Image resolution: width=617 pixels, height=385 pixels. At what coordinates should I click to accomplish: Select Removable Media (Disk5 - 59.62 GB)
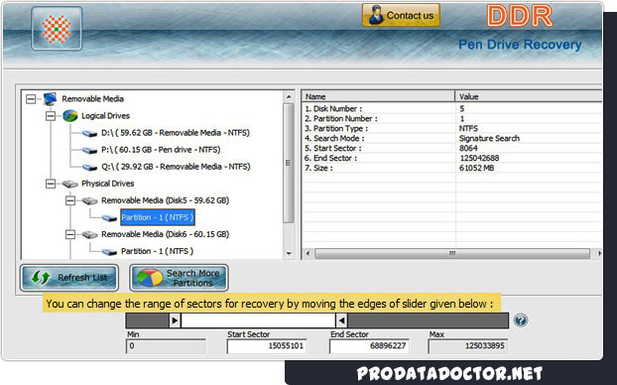point(165,200)
